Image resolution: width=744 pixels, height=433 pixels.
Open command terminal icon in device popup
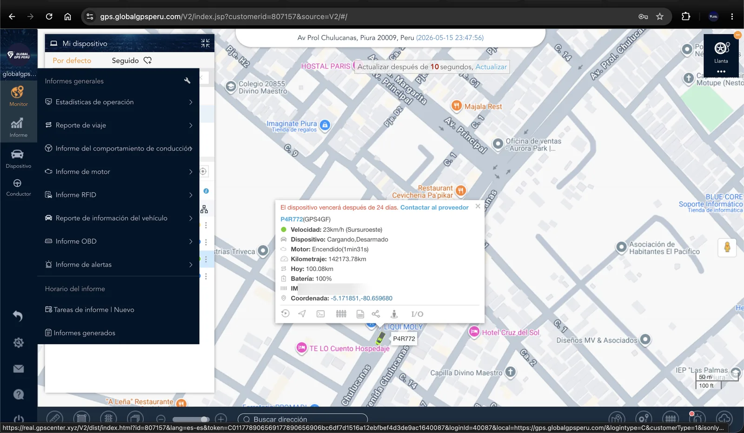(321, 314)
